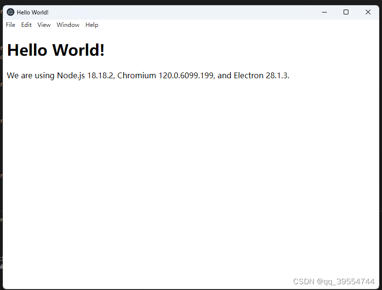This screenshot has width=382, height=290.
Task: Click the Hello World! heading
Action: [56, 50]
